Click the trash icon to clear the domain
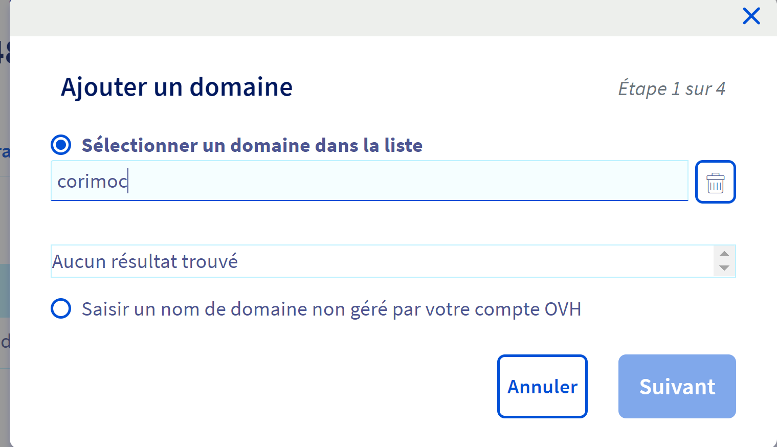The height and width of the screenshot is (447, 777). click(x=715, y=182)
